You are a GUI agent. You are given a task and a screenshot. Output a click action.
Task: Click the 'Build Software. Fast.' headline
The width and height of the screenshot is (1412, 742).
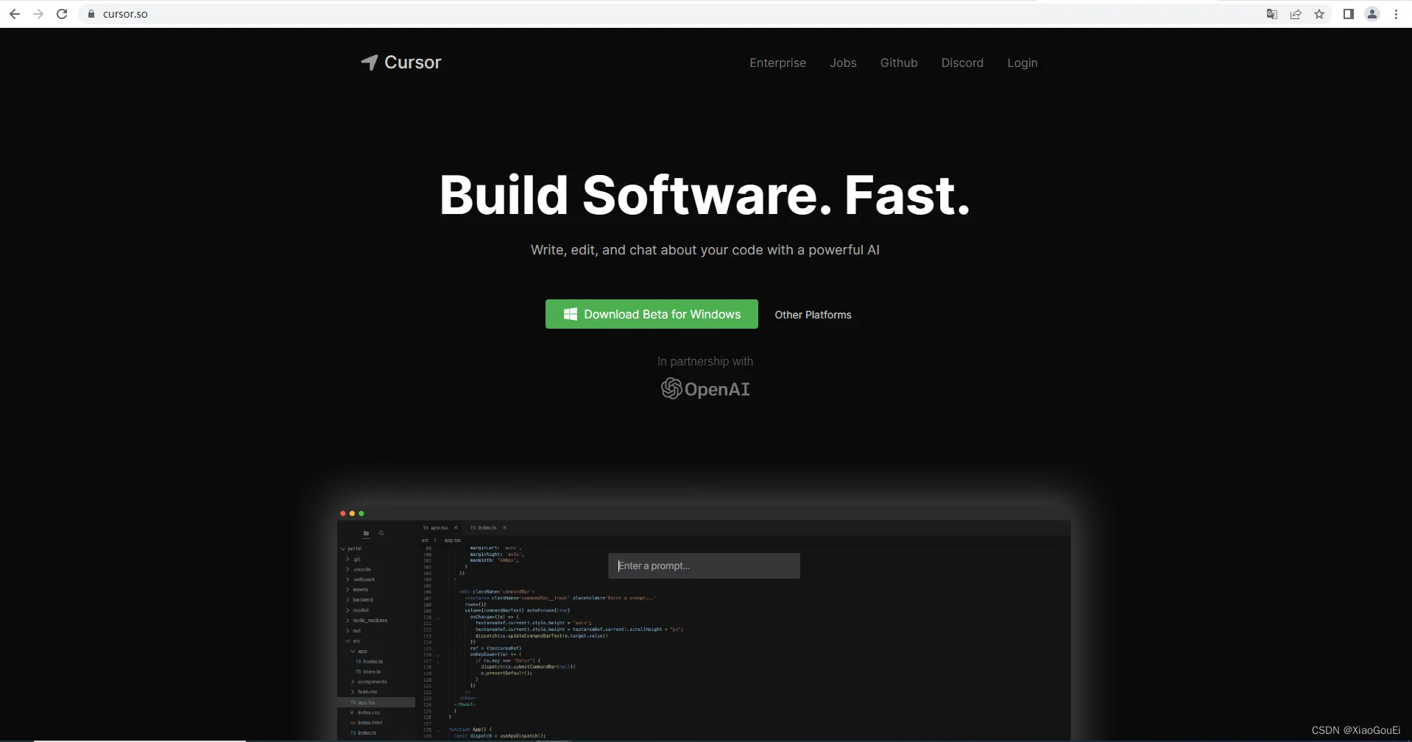pos(705,196)
